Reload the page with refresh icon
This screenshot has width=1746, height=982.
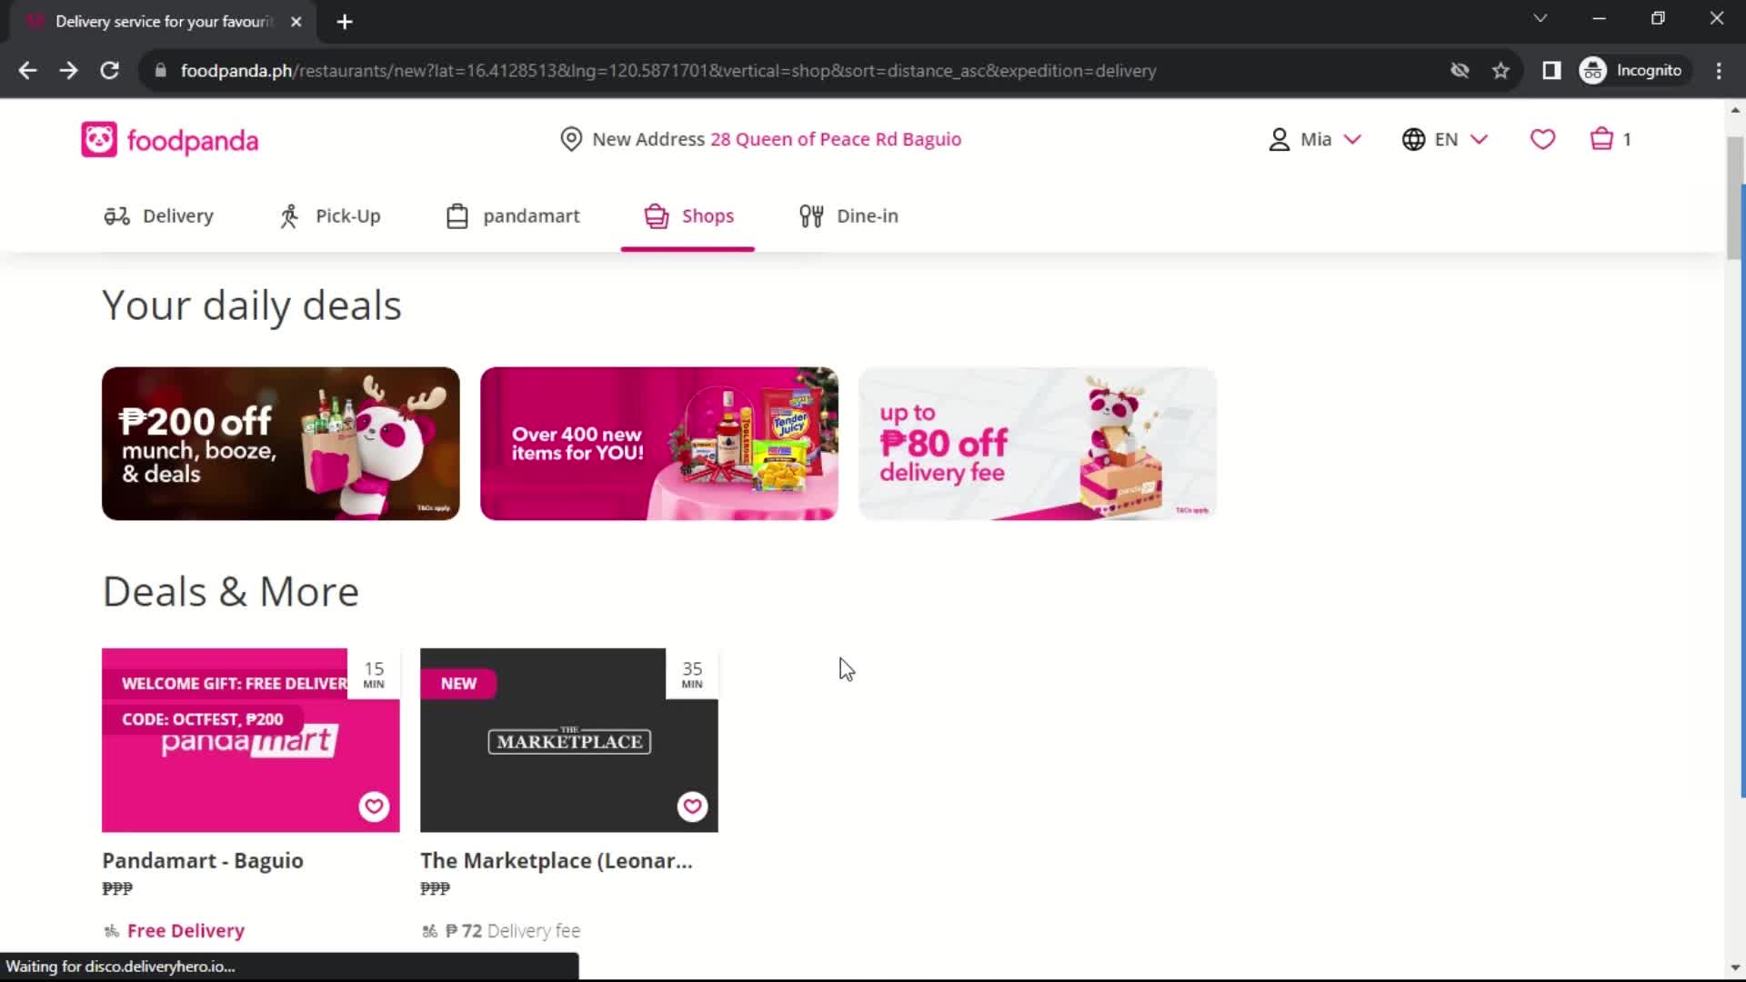109,70
